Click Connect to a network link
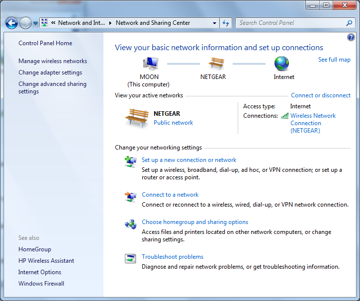 pos(170,195)
